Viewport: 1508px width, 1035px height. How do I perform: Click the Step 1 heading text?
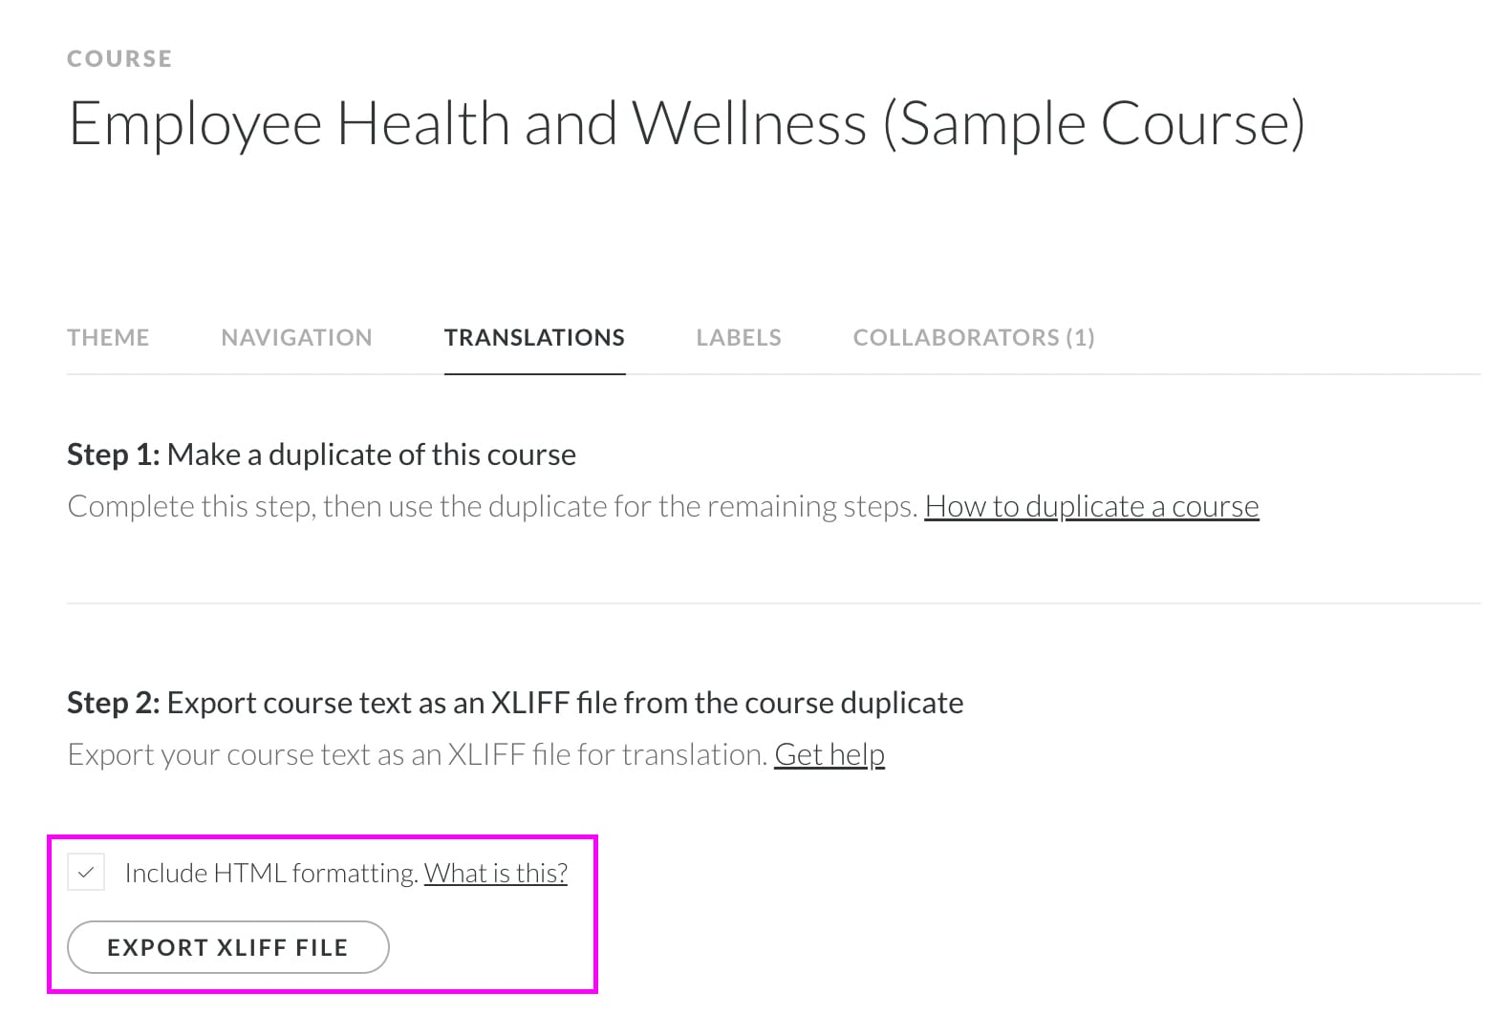coord(321,454)
